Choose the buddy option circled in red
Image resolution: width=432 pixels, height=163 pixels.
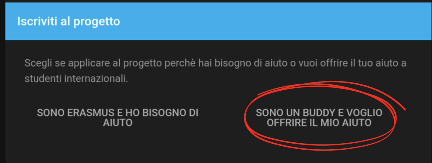click(319, 118)
